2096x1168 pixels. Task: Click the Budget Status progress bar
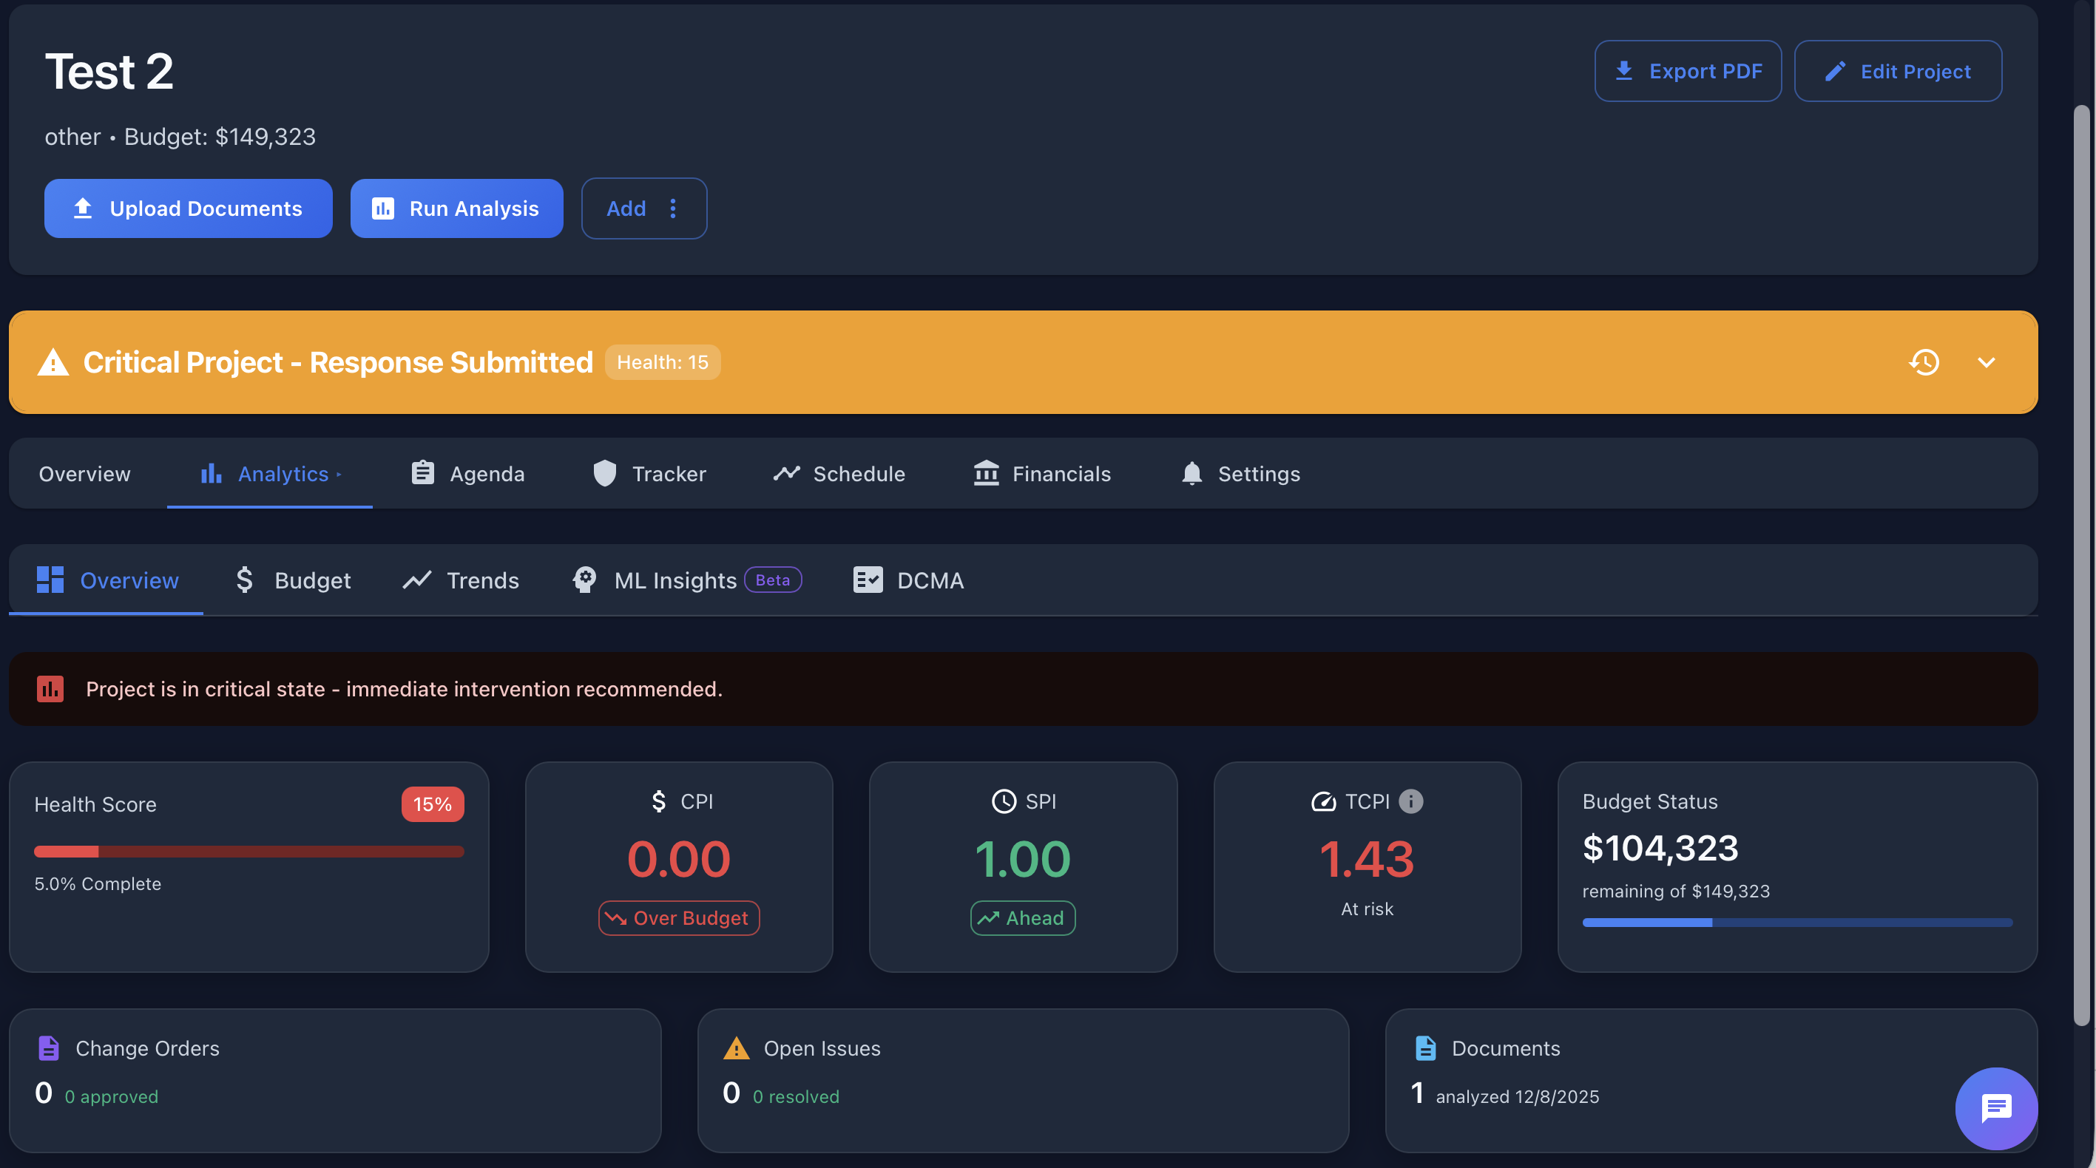click(1797, 923)
